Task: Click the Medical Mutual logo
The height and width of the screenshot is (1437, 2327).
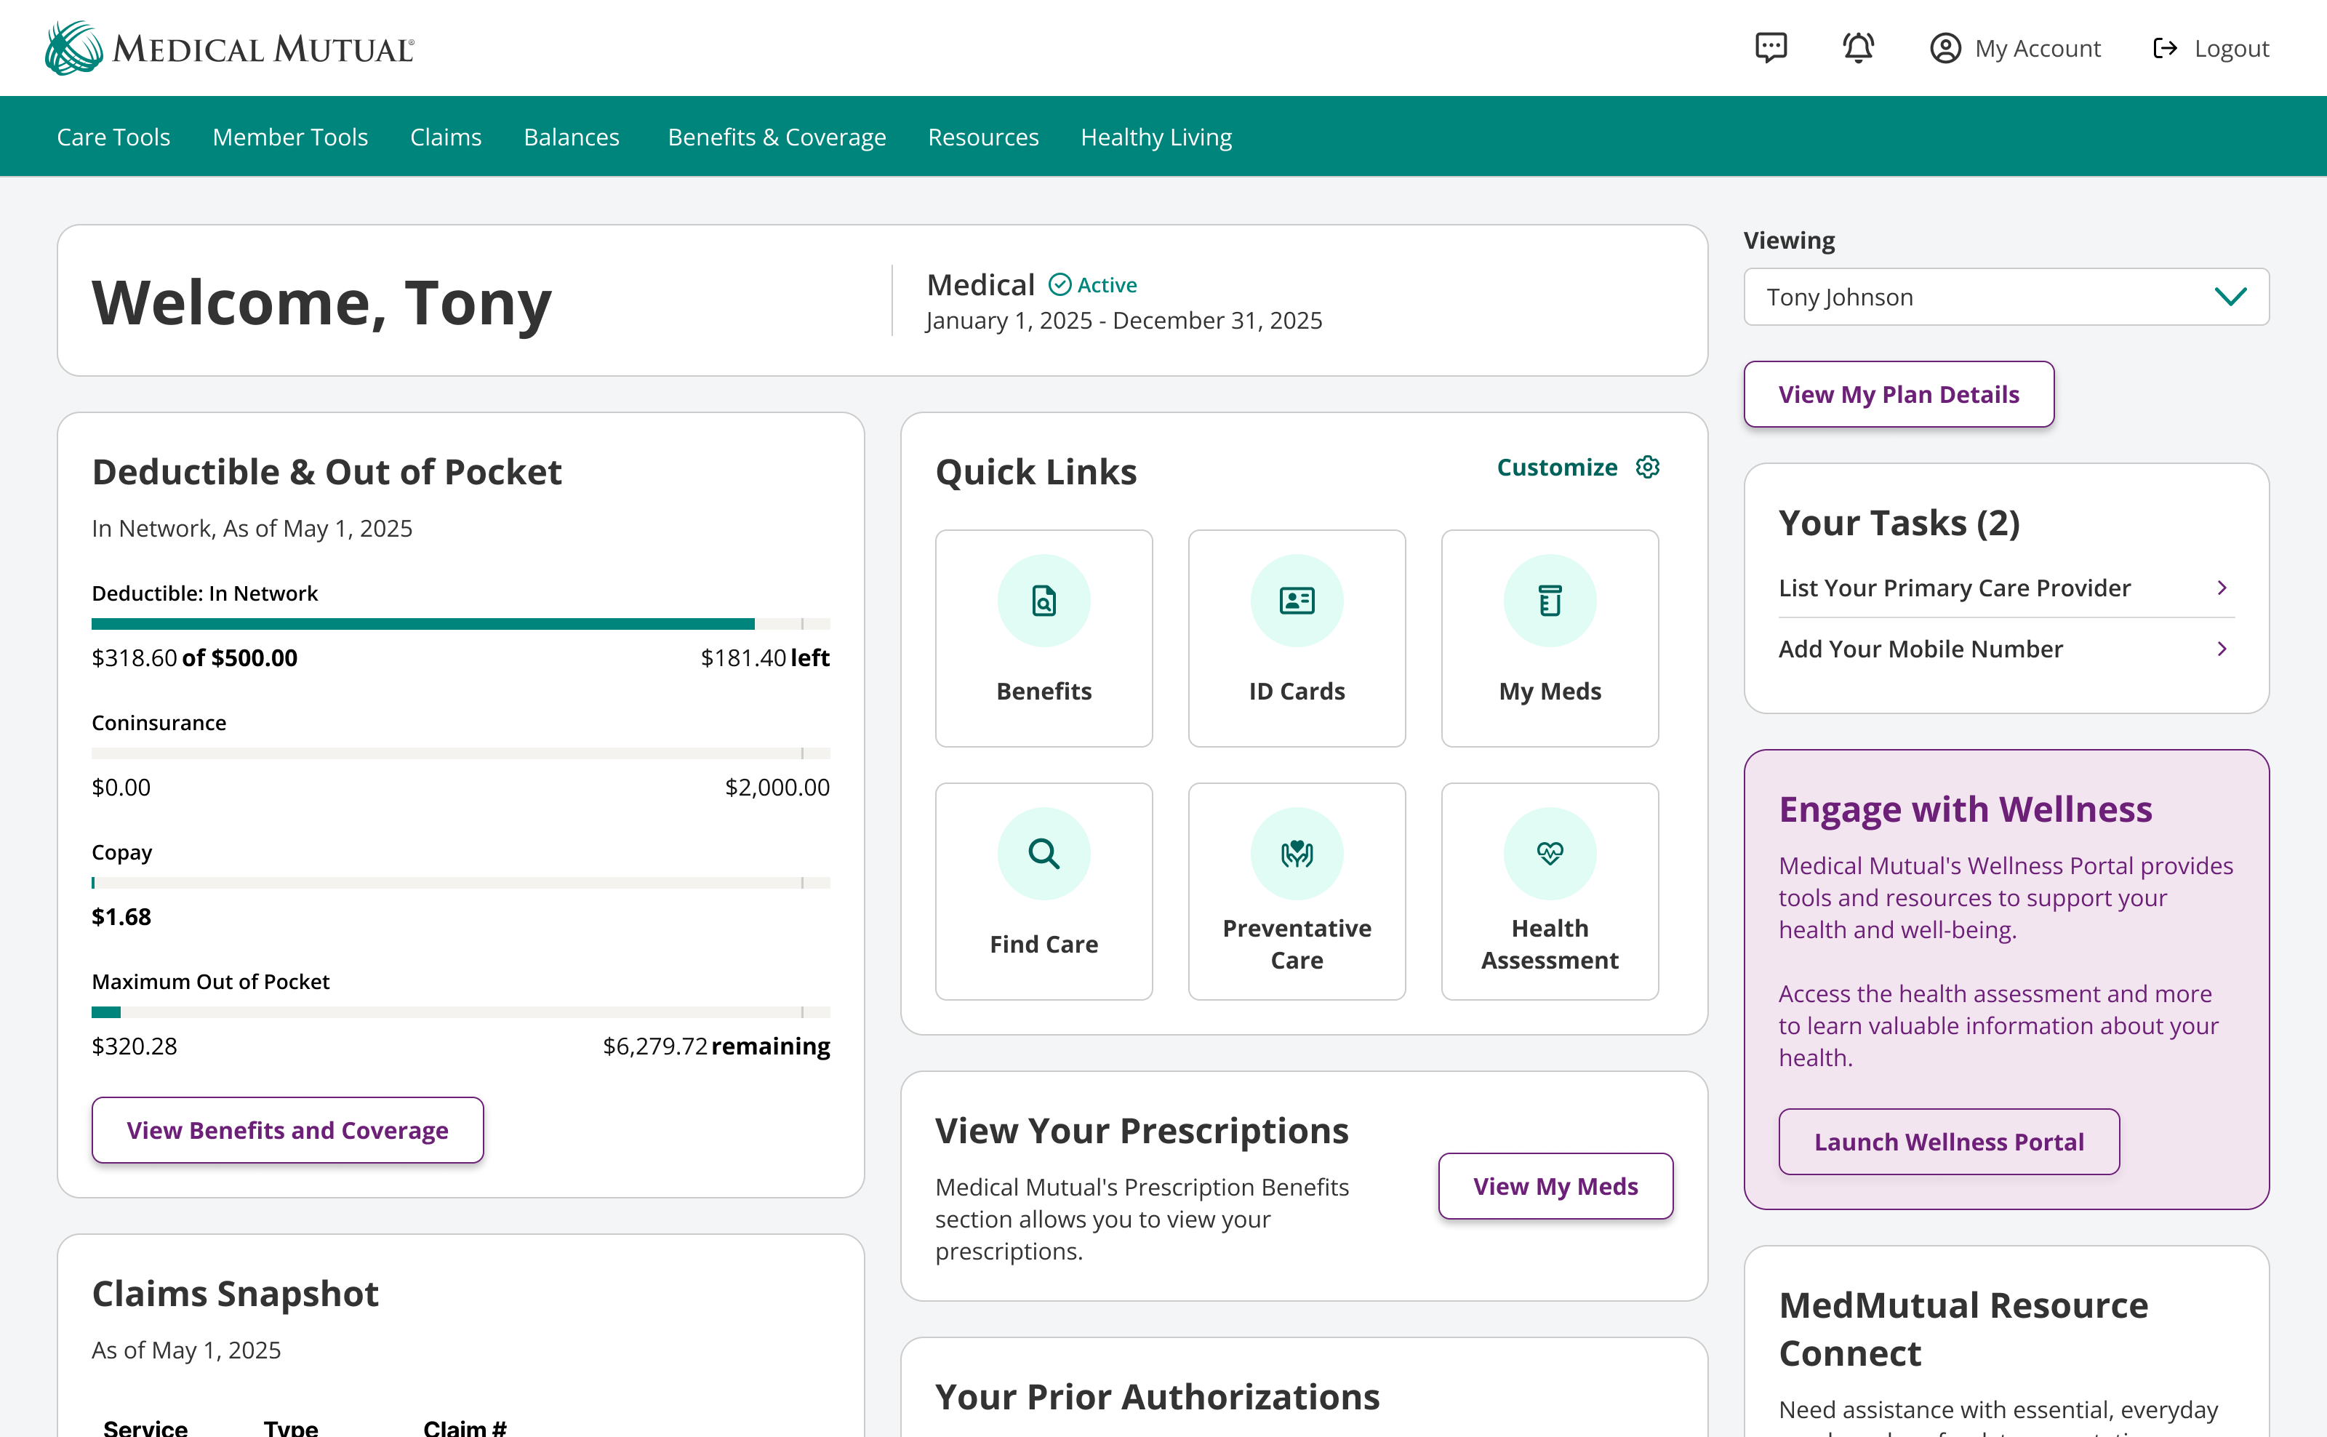Action: pos(229,47)
